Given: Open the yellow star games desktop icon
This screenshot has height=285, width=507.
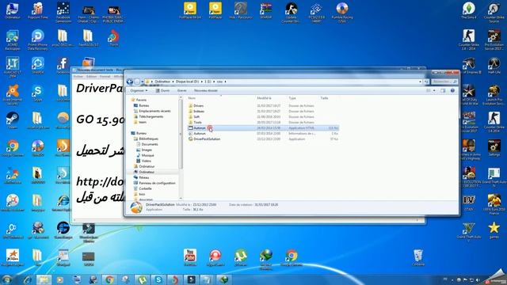Looking at the screenshot, I should pos(494,230).
